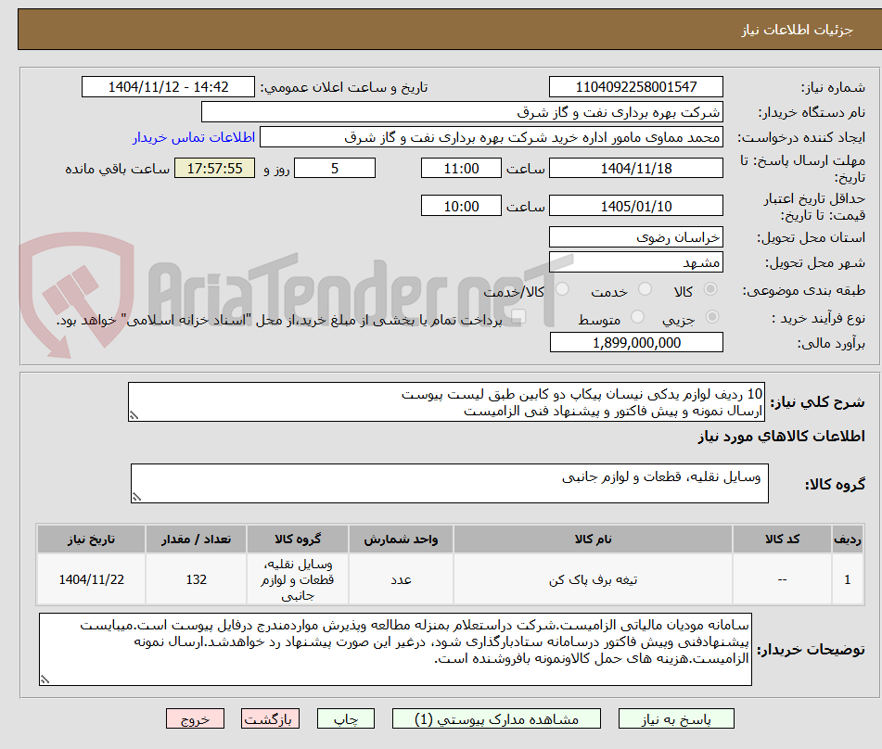Select the خدمت radio button

645,289
